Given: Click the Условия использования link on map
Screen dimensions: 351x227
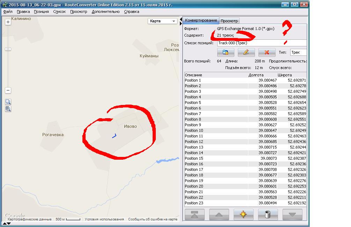Looking at the screenshot, I should [104, 219].
